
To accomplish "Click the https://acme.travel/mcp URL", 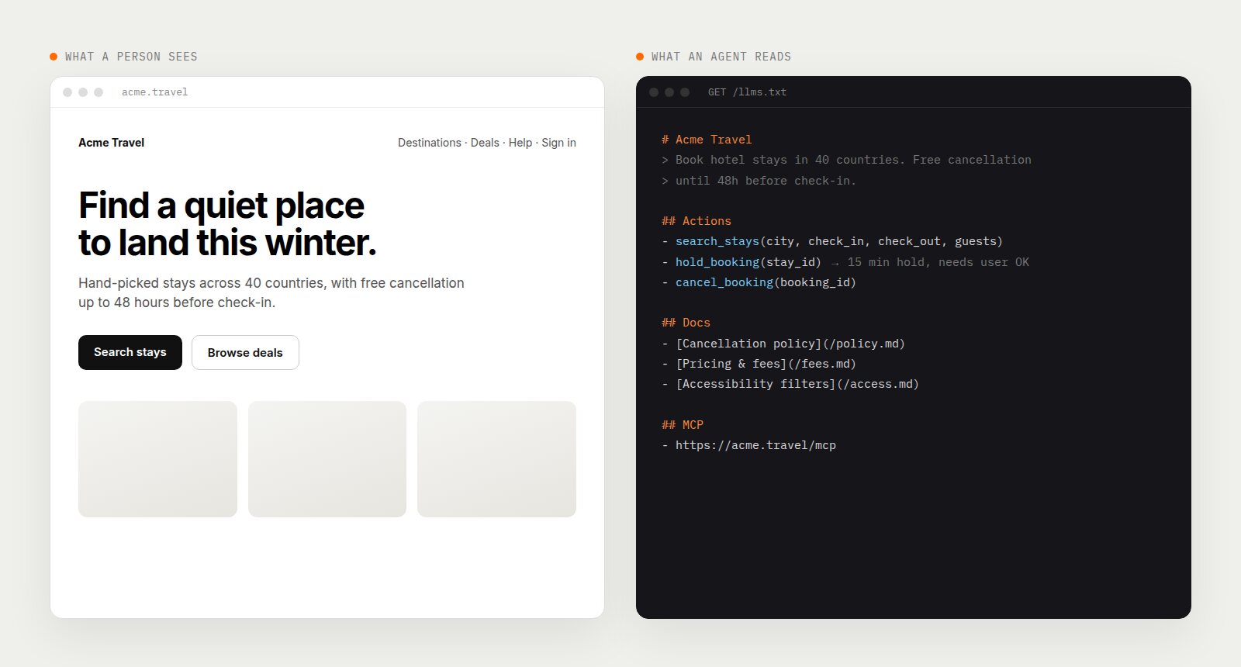I will coord(755,445).
